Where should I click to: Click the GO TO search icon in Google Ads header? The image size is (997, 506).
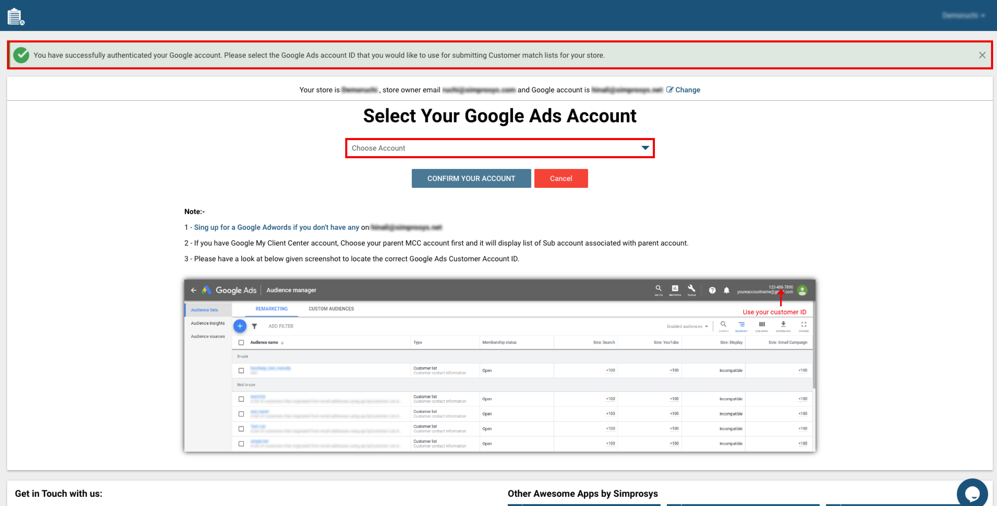(x=658, y=290)
